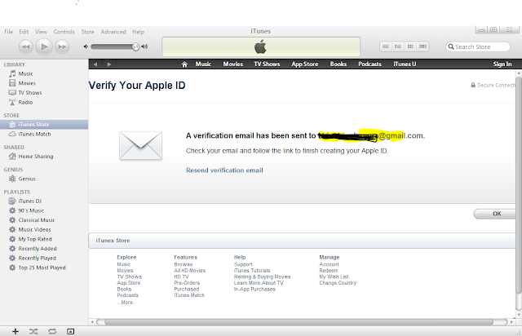Open the Music Videos playlist
The image size is (522, 336).
tap(34, 230)
